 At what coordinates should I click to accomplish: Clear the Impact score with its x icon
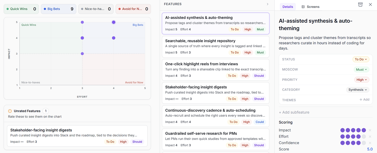(x=370, y=130)
